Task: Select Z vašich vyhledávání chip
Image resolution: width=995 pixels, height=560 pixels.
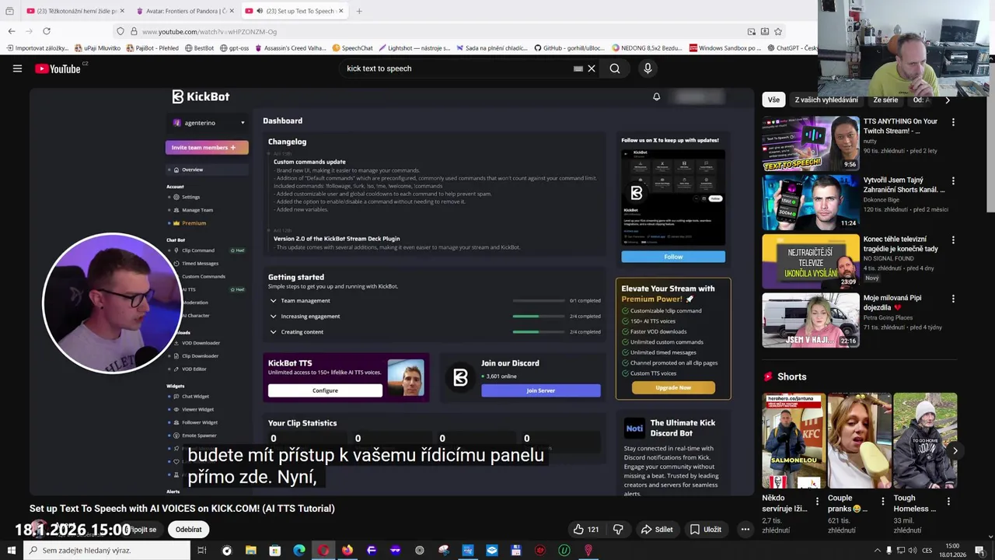Action: pyautogui.click(x=826, y=100)
